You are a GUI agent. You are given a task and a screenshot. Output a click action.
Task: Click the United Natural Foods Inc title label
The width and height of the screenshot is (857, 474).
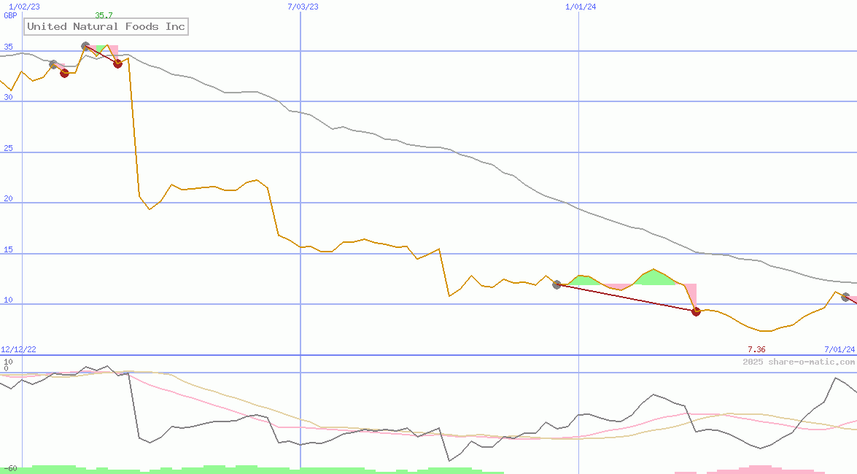pyautogui.click(x=106, y=27)
